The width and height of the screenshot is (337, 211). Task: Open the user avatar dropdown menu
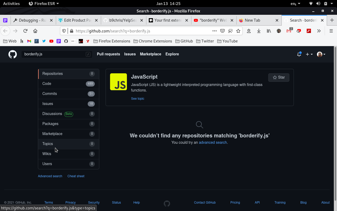(x=321, y=54)
